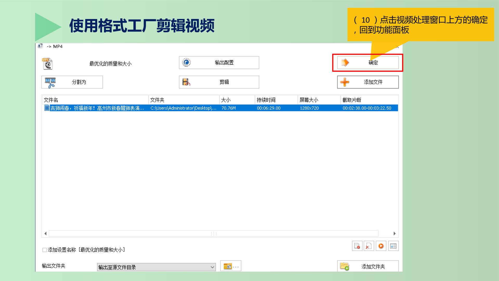Click 添加文件 add file button
The height and width of the screenshot is (281, 499).
368,82
